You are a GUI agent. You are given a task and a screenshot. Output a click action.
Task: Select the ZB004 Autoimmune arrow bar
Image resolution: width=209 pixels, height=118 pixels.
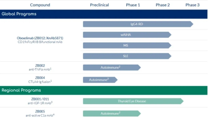pos(100,80)
